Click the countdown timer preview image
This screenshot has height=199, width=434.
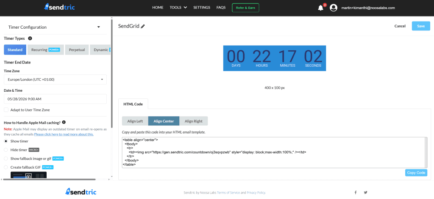(x=275, y=58)
